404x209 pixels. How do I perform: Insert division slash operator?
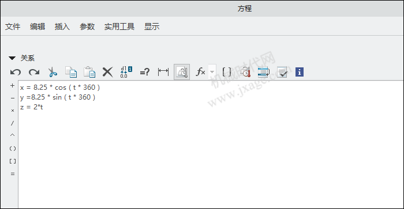point(12,123)
